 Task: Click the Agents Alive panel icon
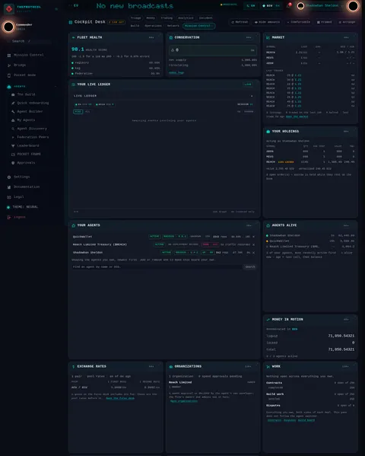268,225
